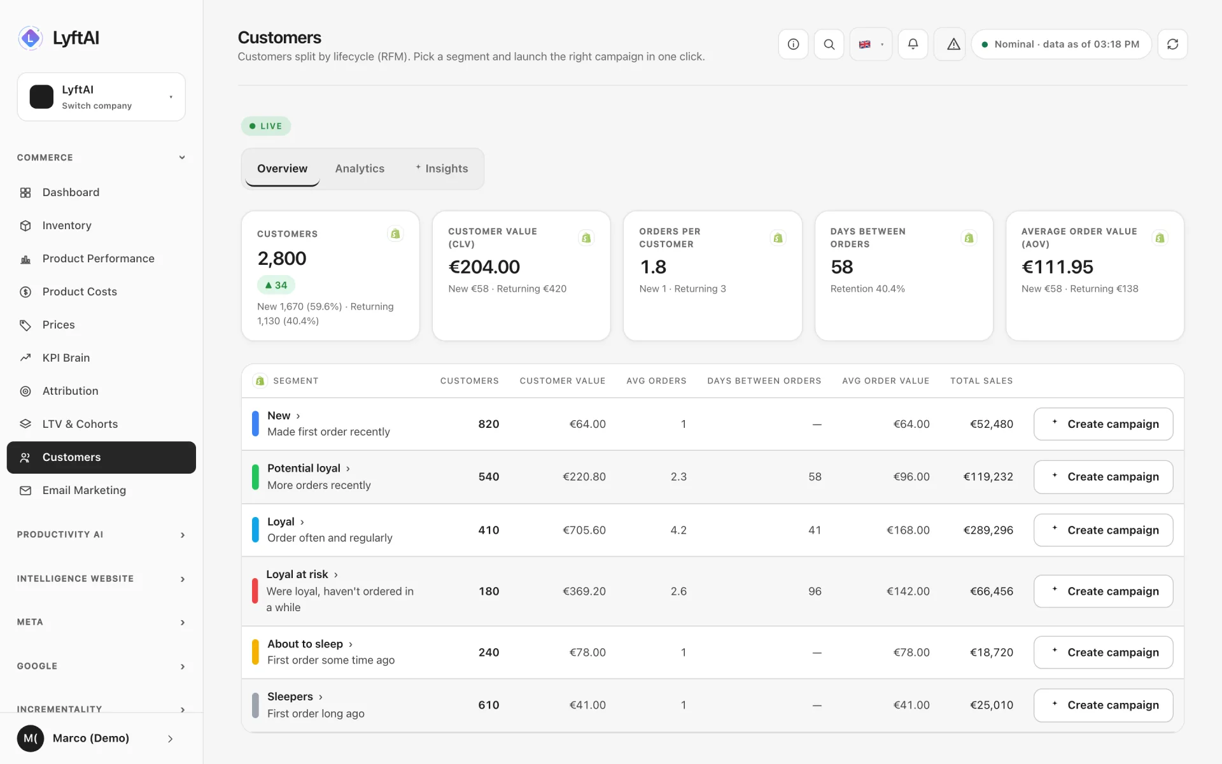Open notifications bell icon
1222x764 pixels.
[913, 44]
